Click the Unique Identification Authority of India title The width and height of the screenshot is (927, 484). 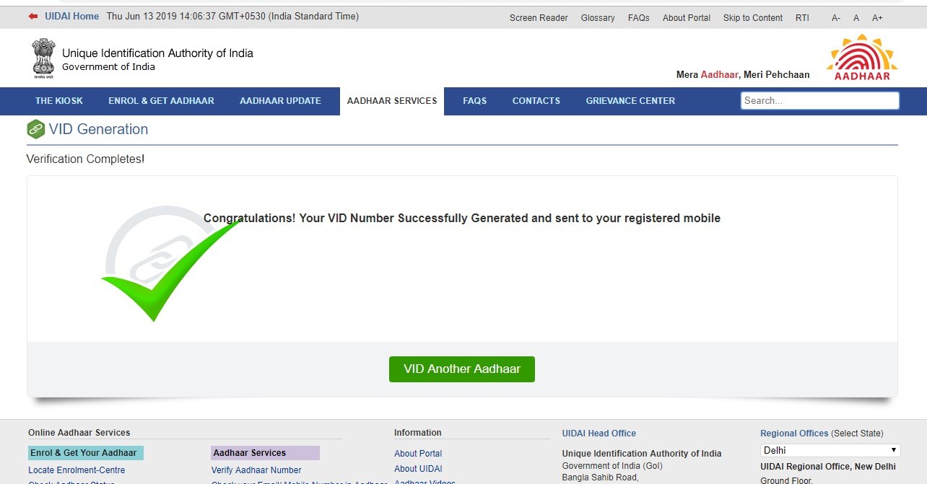157,53
